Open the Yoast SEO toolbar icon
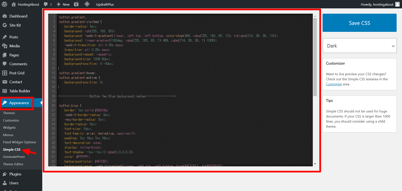The width and height of the screenshot is (402, 191). pos(76,4)
